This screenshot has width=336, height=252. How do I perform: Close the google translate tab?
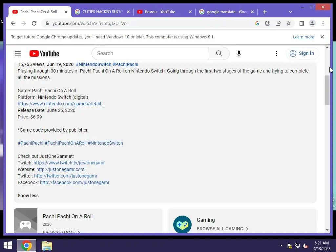[252, 12]
